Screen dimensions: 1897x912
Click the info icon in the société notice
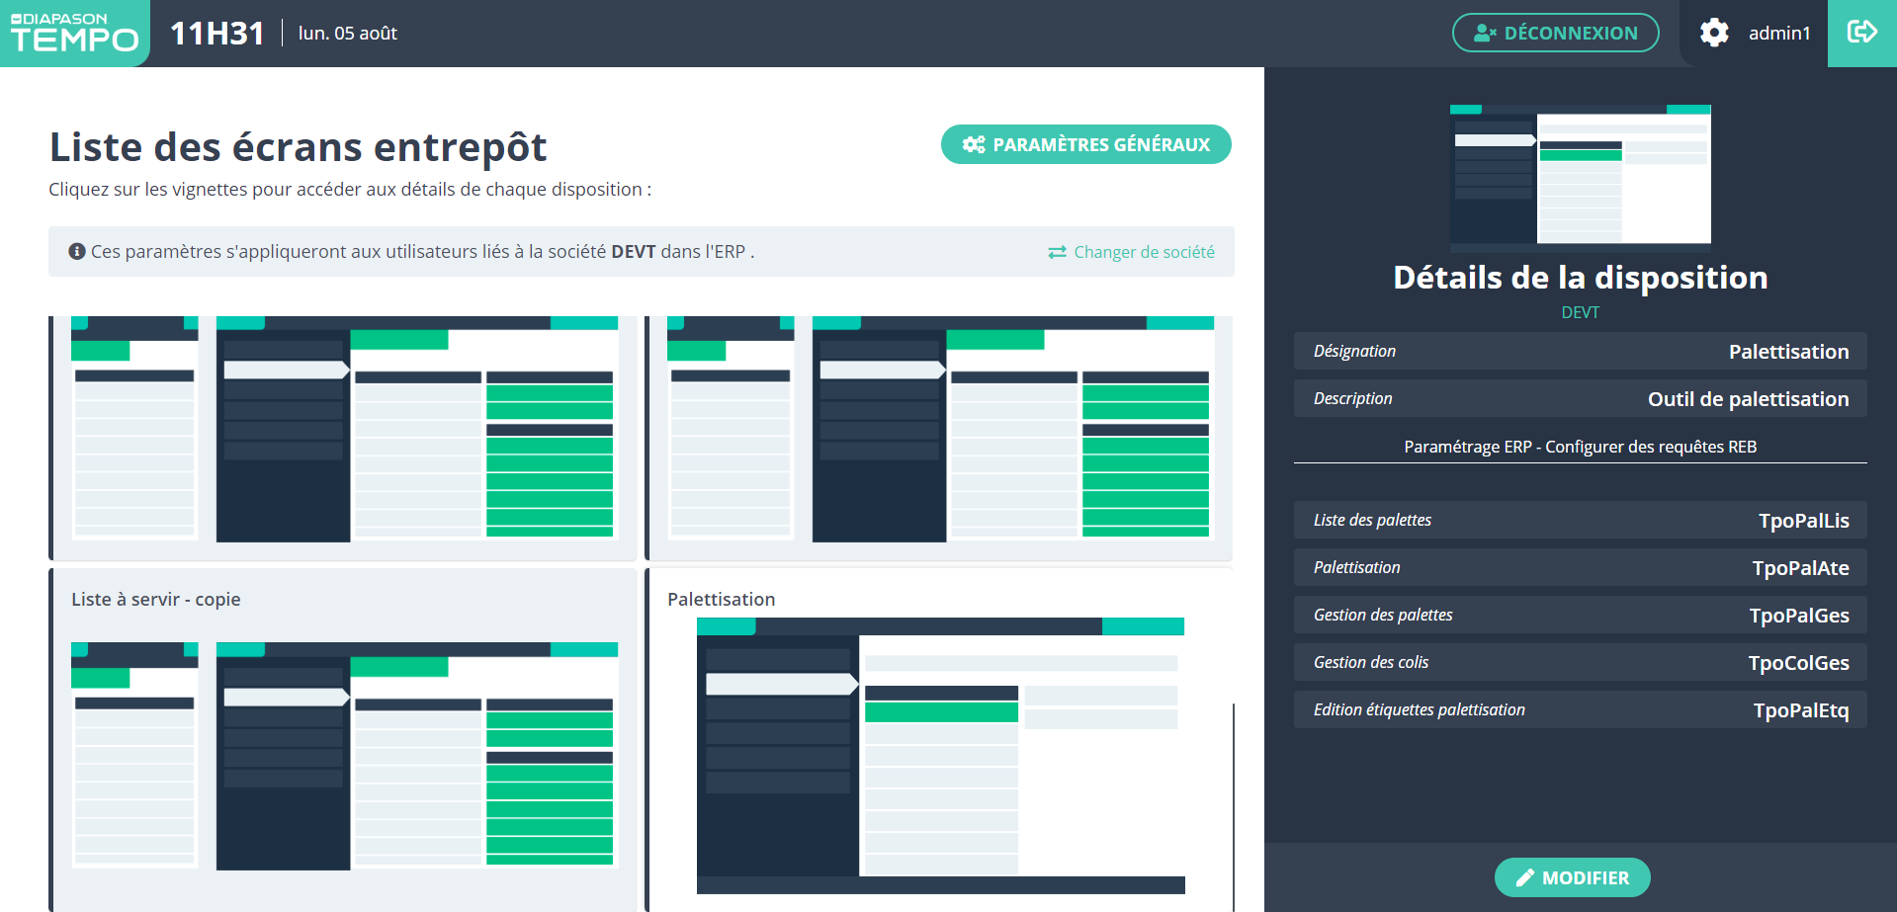click(77, 252)
